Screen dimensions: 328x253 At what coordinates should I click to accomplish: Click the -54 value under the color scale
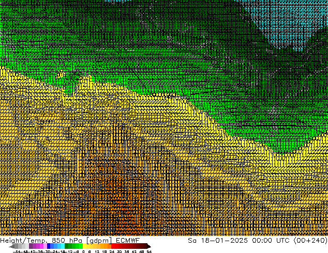click(x=17, y=251)
